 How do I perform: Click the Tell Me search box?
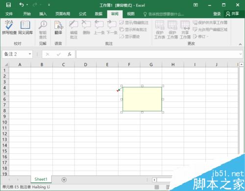pyautogui.click(x=164, y=14)
